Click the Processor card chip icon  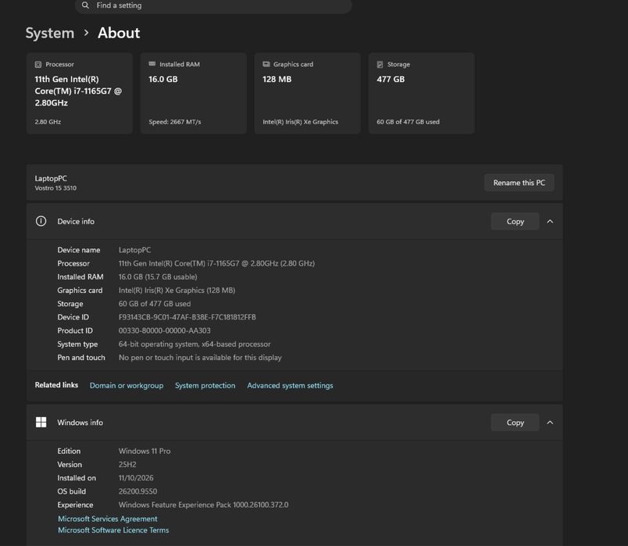tap(38, 65)
